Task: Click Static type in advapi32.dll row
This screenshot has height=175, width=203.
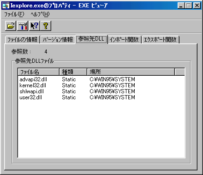Action: pos(69,79)
